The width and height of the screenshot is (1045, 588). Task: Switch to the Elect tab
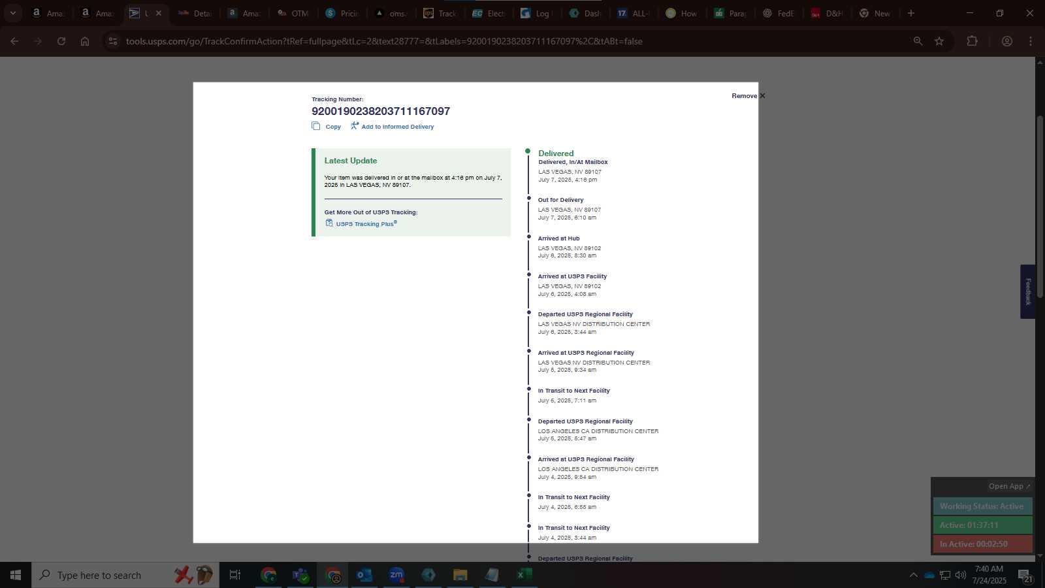tap(489, 13)
